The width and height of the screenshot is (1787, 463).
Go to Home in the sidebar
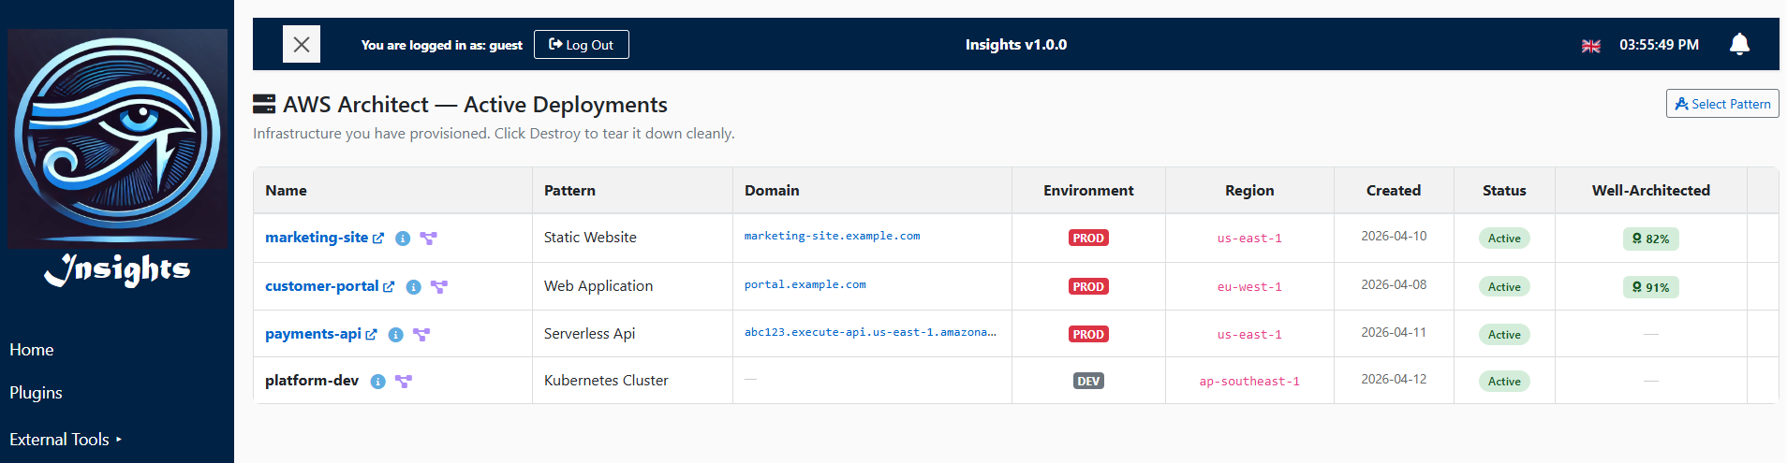coord(32,349)
